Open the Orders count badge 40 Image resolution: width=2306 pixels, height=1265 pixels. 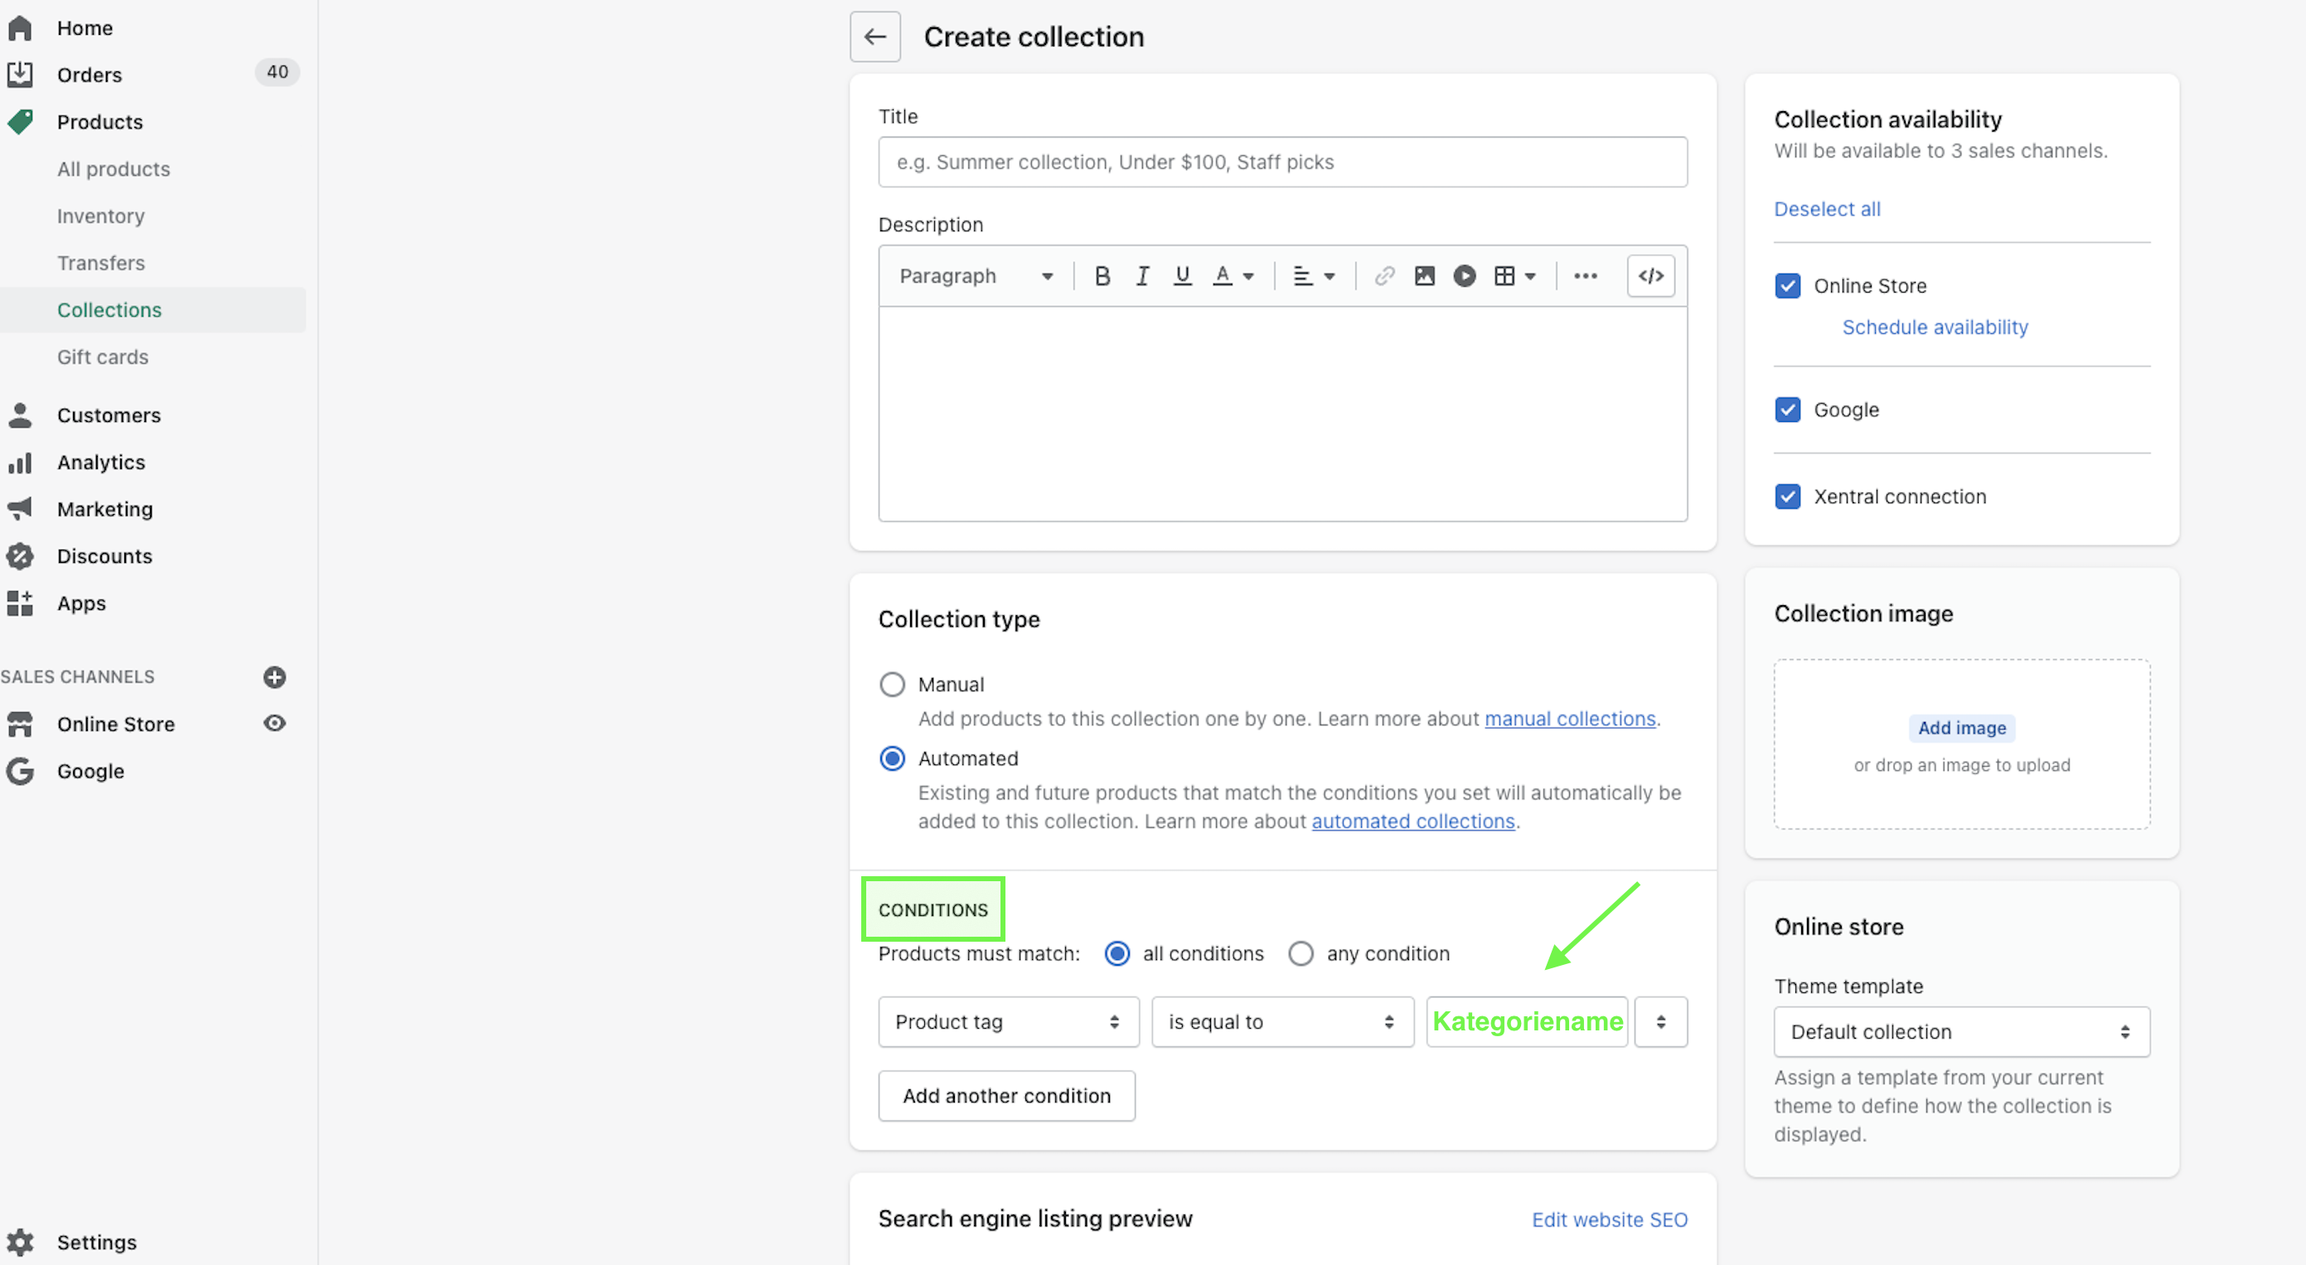[278, 72]
